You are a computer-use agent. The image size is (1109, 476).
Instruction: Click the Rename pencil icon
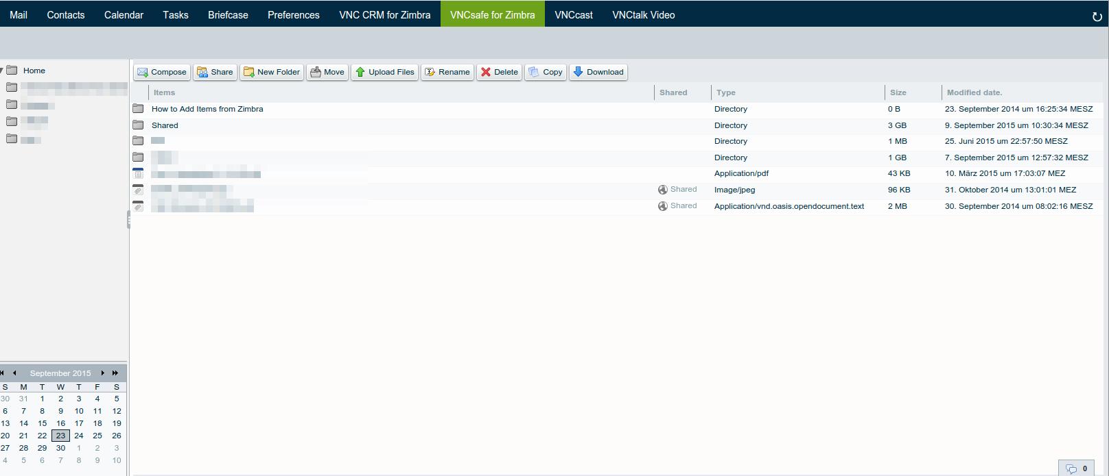tap(430, 72)
